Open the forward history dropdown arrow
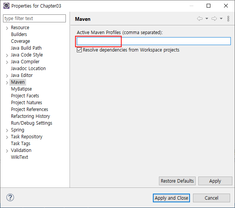Screen dimensions: 235x208 [x=221, y=19]
